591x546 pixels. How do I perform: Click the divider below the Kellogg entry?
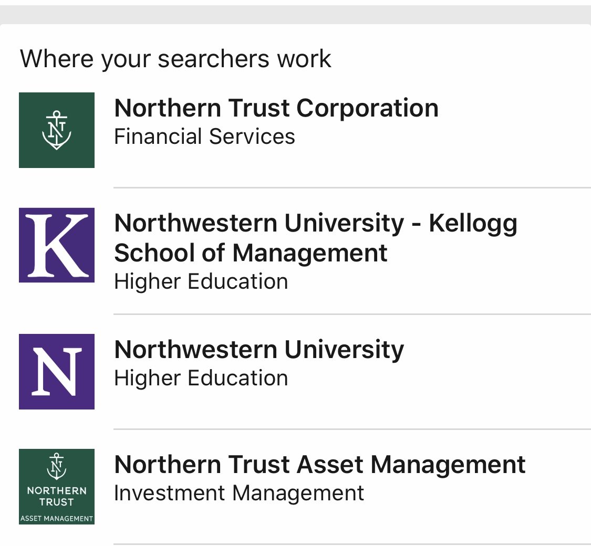tap(352, 314)
